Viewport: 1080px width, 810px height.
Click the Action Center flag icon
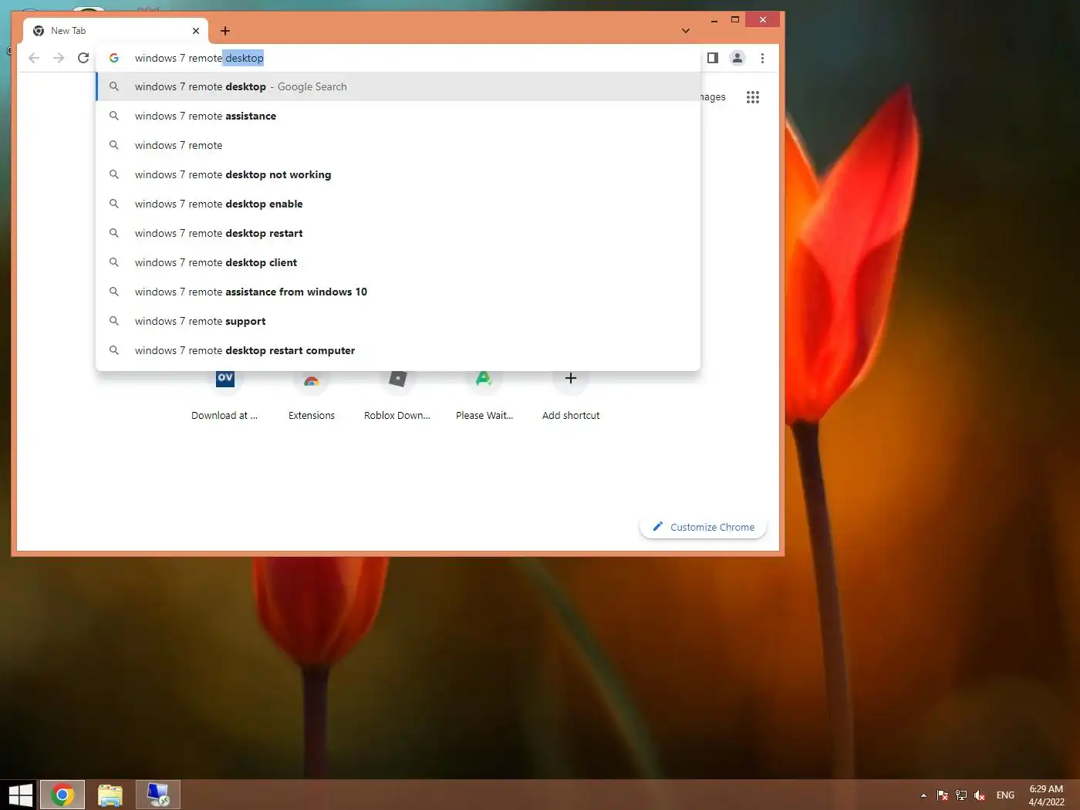coord(942,795)
